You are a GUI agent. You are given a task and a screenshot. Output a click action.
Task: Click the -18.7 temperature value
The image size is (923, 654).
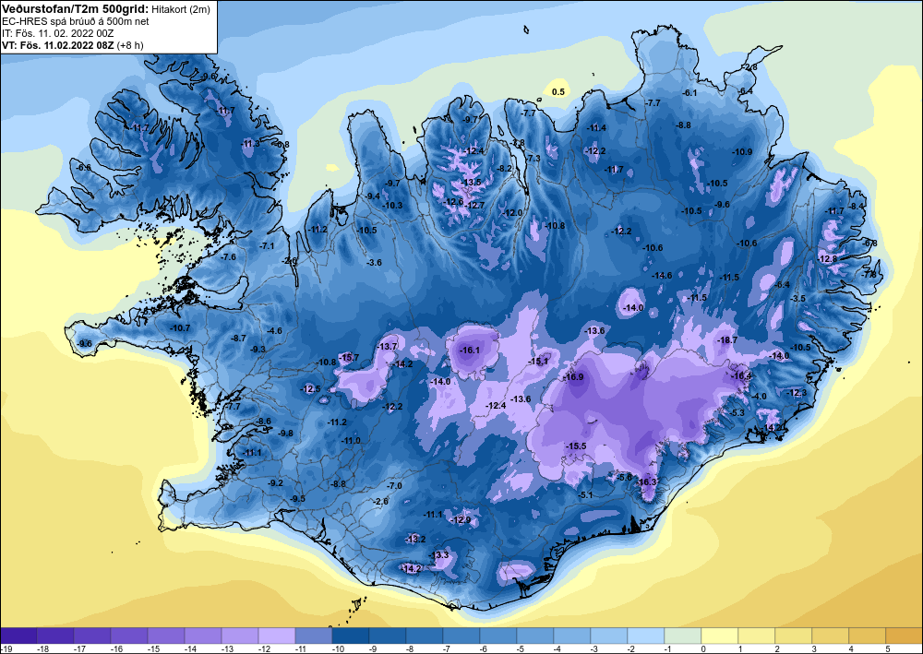tap(727, 340)
